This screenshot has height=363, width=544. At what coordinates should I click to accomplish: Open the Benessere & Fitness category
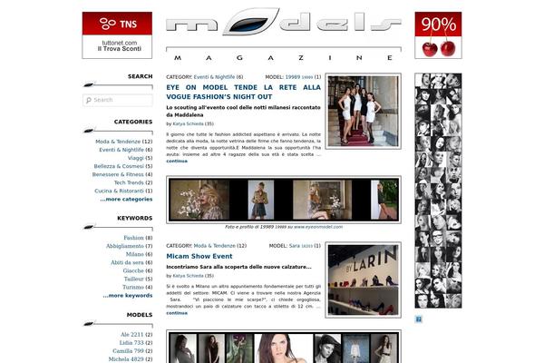click(x=118, y=174)
